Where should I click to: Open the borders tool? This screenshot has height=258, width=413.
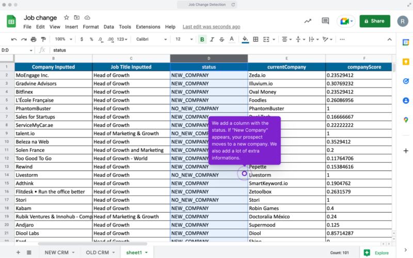click(x=256, y=40)
